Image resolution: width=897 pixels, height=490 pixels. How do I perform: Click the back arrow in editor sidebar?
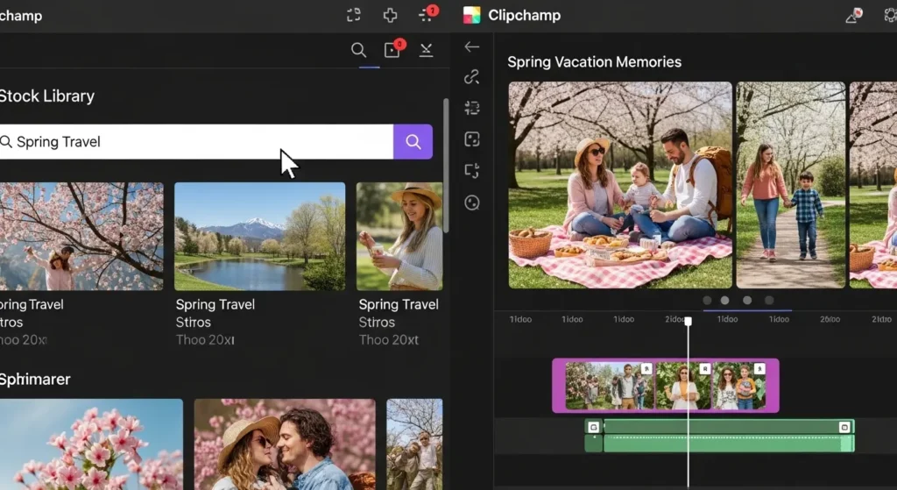[472, 47]
